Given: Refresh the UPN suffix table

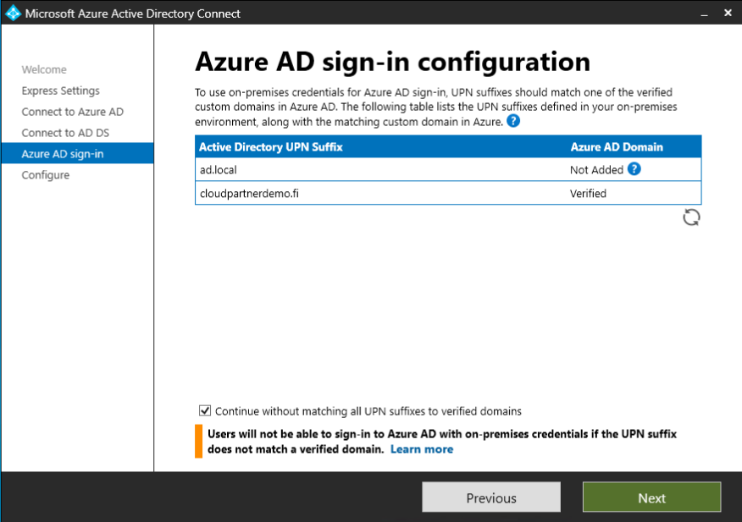Looking at the screenshot, I should 691,217.
